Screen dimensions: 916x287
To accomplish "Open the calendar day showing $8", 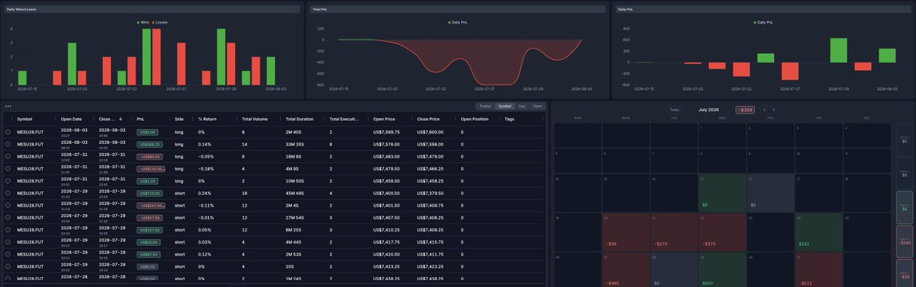I will click(x=722, y=193).
